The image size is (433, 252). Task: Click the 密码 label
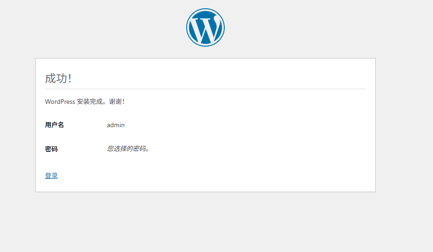click(51, 149)
